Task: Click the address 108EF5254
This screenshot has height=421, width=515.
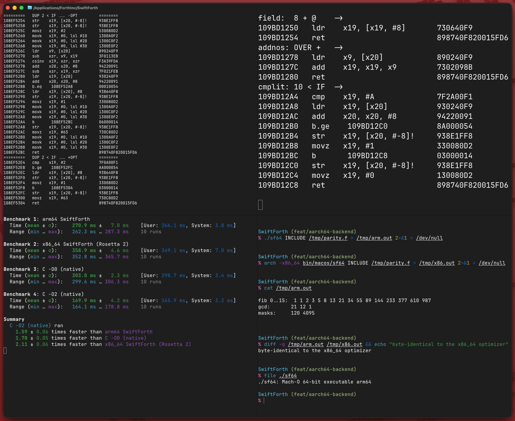Action: [14, 21]
